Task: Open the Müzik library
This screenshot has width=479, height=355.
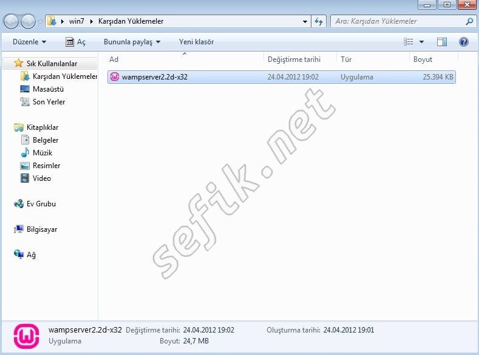Action: [42, 153]
